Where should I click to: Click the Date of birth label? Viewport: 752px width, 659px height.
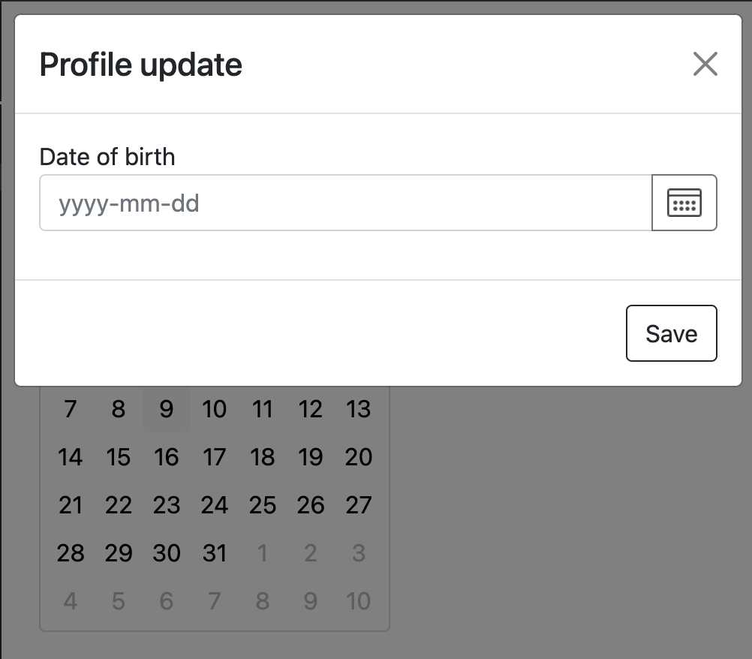pyautogui.click(x=107, y=157)
